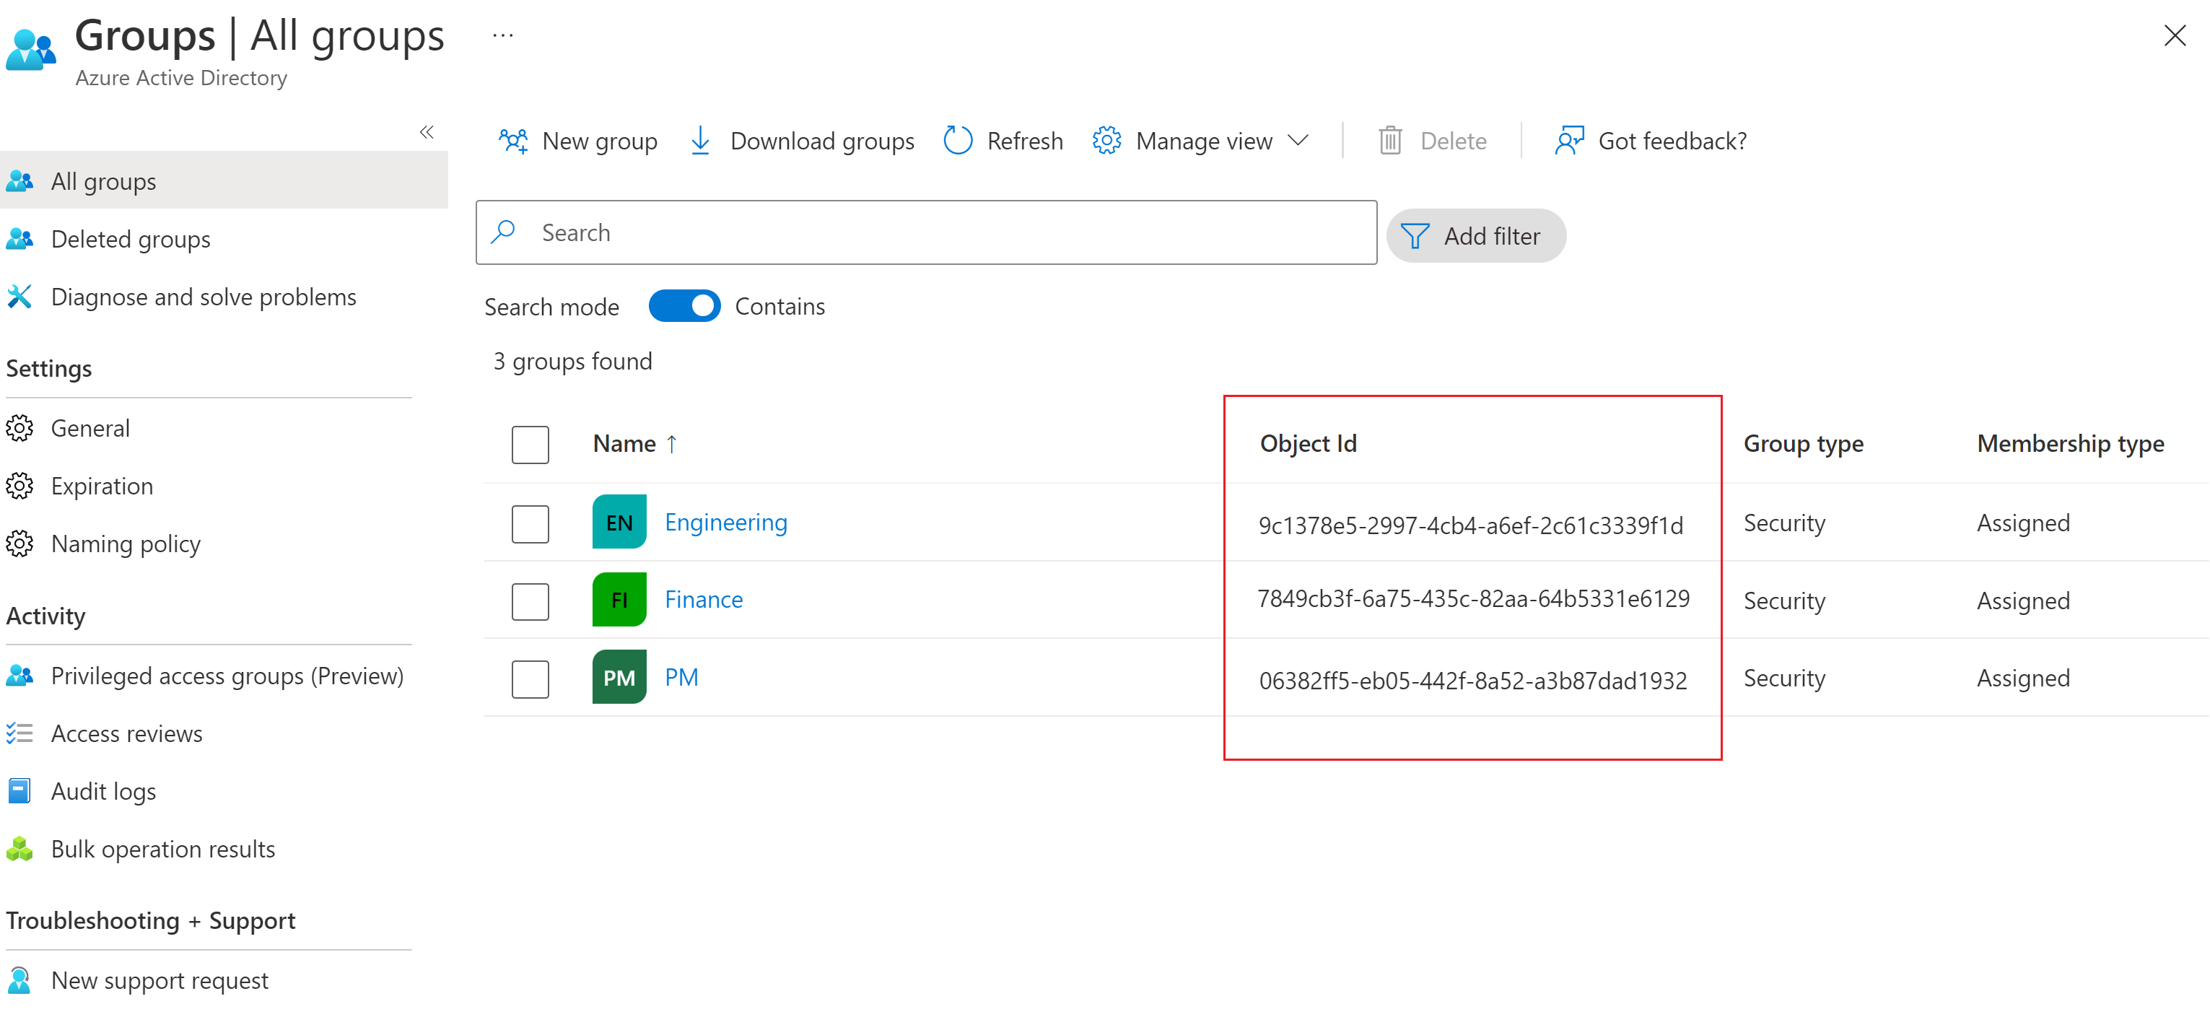The image size is (2210, 1017).
Task: Click the Got feedback person icon
Action: click(x=1569, y=141)
